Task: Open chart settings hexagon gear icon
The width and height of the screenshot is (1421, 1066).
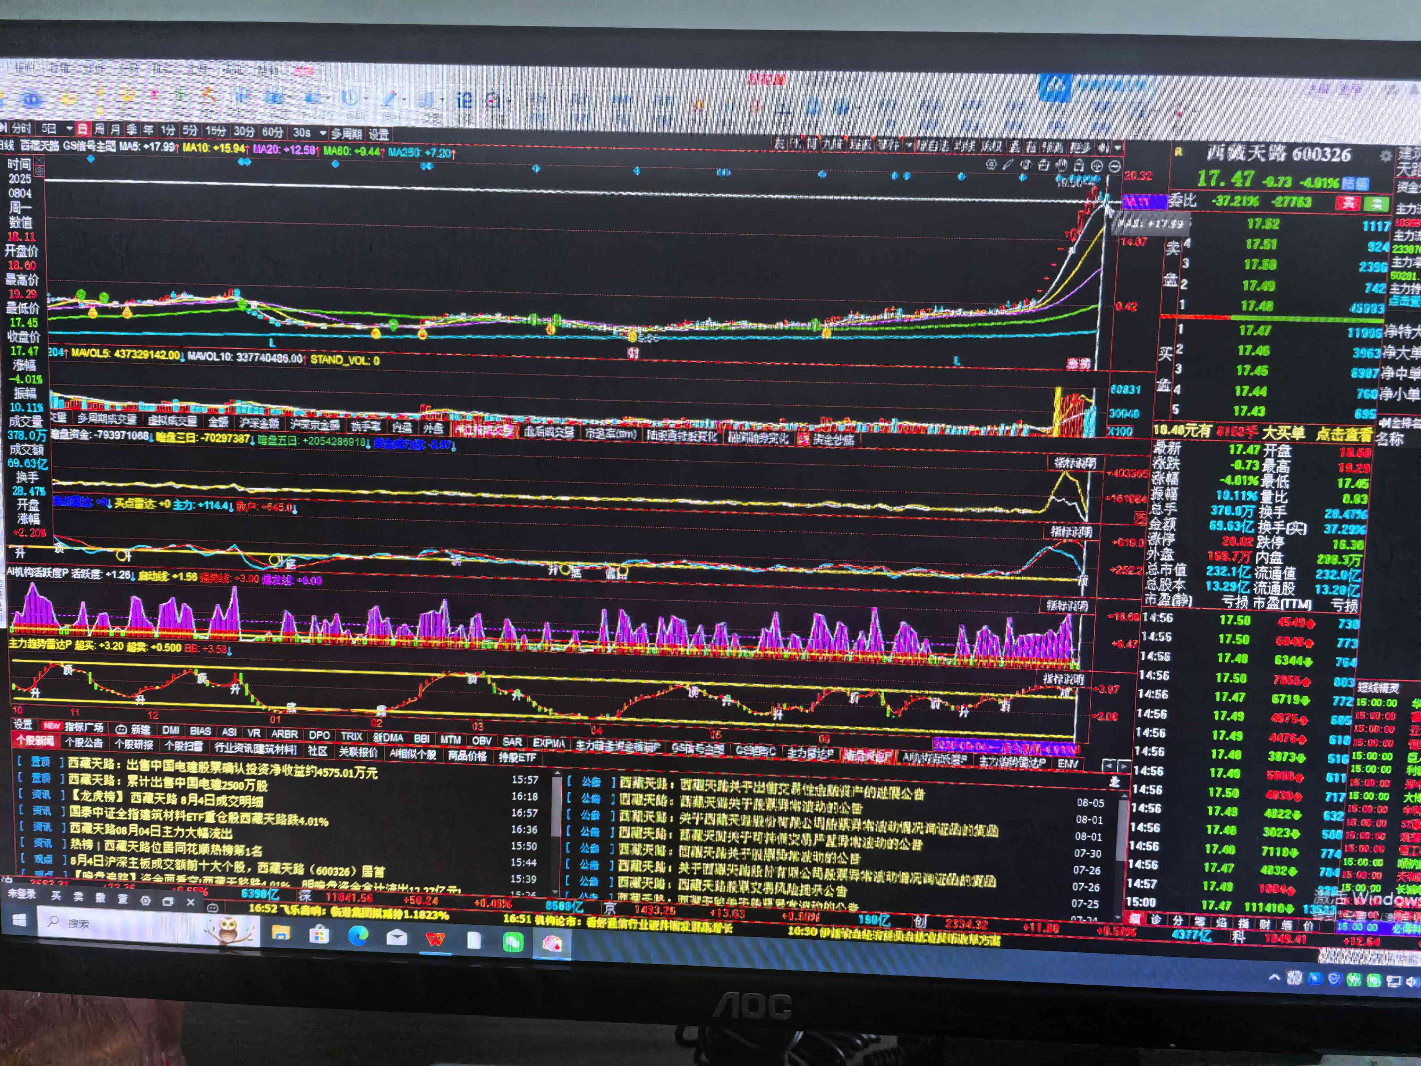Action: click(x=991, y=164)
